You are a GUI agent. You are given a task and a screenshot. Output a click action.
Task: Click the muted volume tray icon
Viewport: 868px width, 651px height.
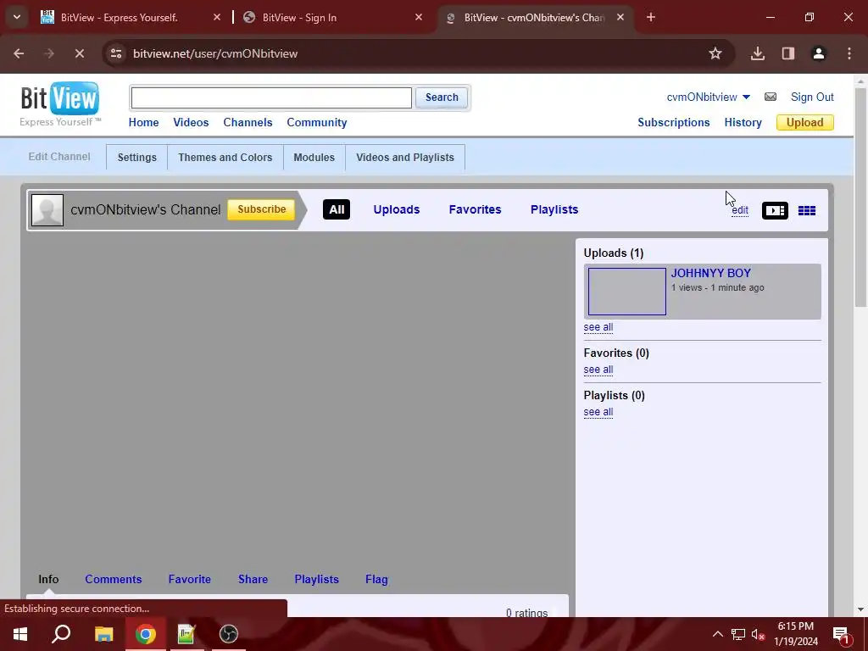[x=758, y=634]
